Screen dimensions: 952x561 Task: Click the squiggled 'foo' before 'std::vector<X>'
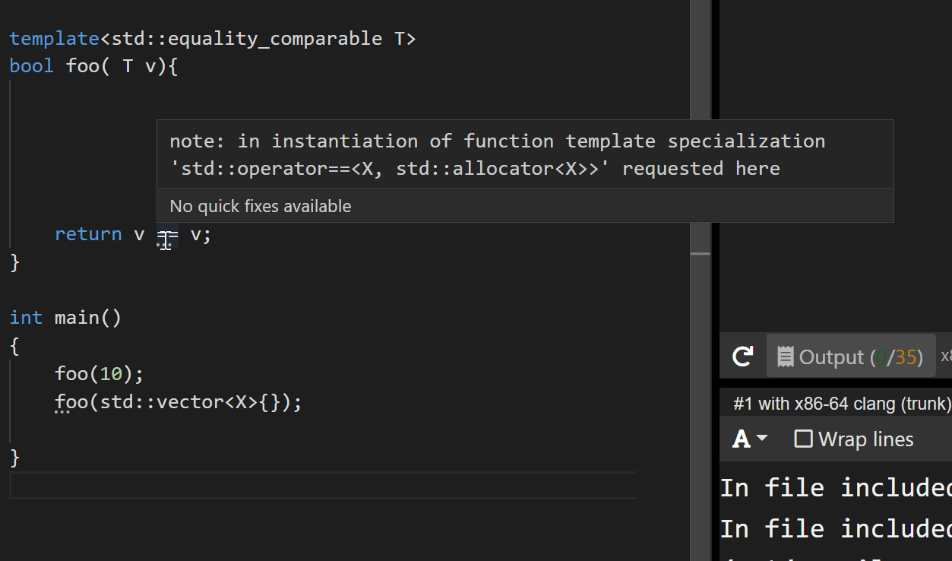click(71, 401)
